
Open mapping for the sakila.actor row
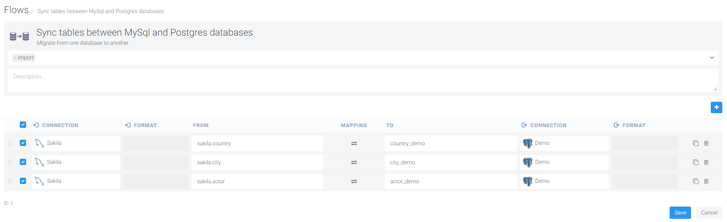[x=354, y=181]
